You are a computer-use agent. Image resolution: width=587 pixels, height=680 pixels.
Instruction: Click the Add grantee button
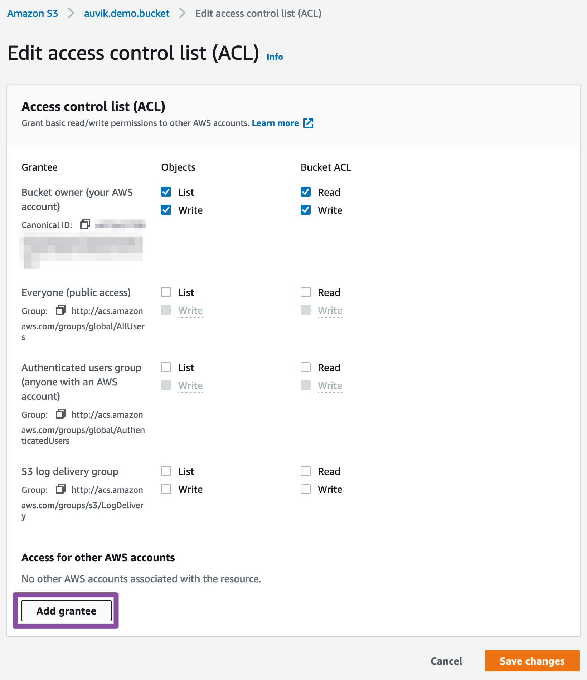67,611
